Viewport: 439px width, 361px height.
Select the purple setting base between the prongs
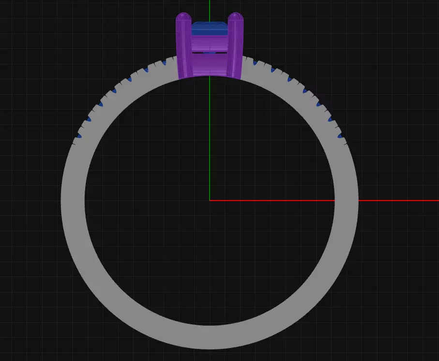(x=210, y=65)
